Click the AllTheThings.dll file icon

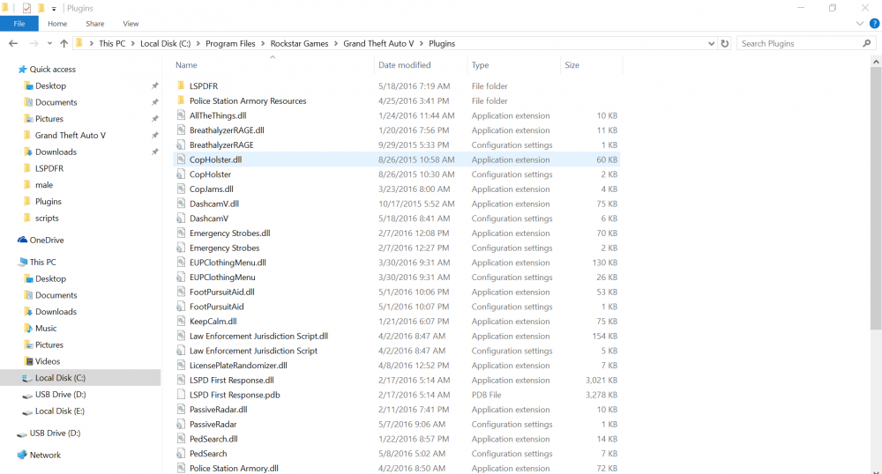tap(181, 115)
